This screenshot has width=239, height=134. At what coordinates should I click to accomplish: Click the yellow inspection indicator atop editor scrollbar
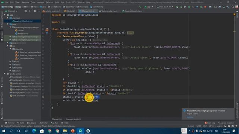point(234,14)
